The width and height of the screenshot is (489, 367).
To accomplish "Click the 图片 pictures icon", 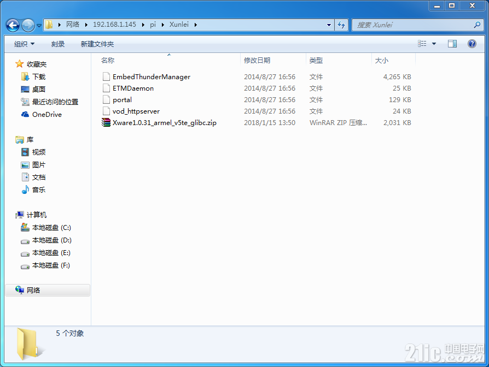I will [25, 165].
